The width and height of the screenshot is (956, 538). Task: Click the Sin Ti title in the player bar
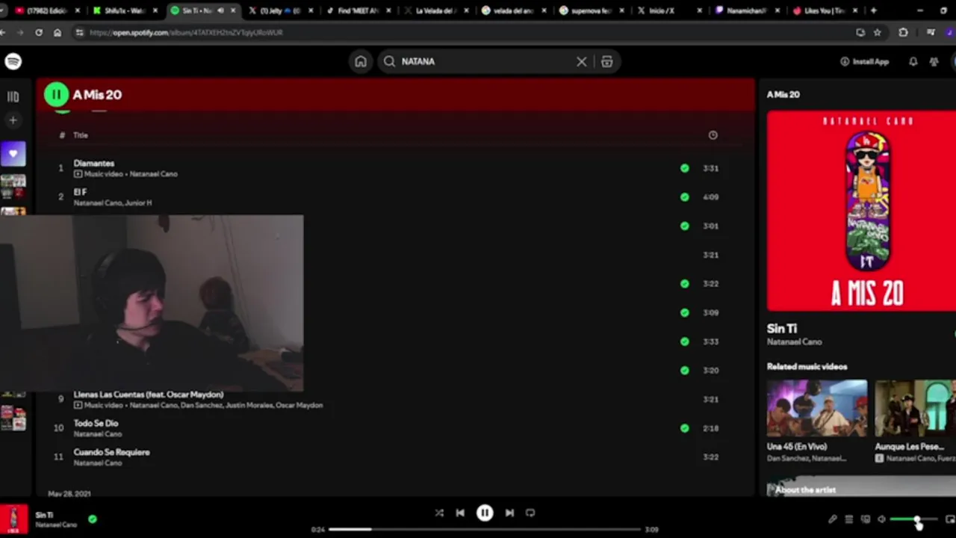point(44,515)
